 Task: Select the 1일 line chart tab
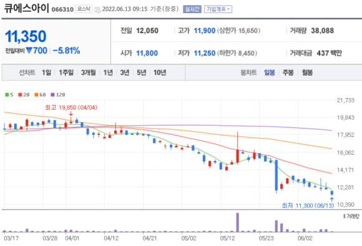(x=46, y=72)
